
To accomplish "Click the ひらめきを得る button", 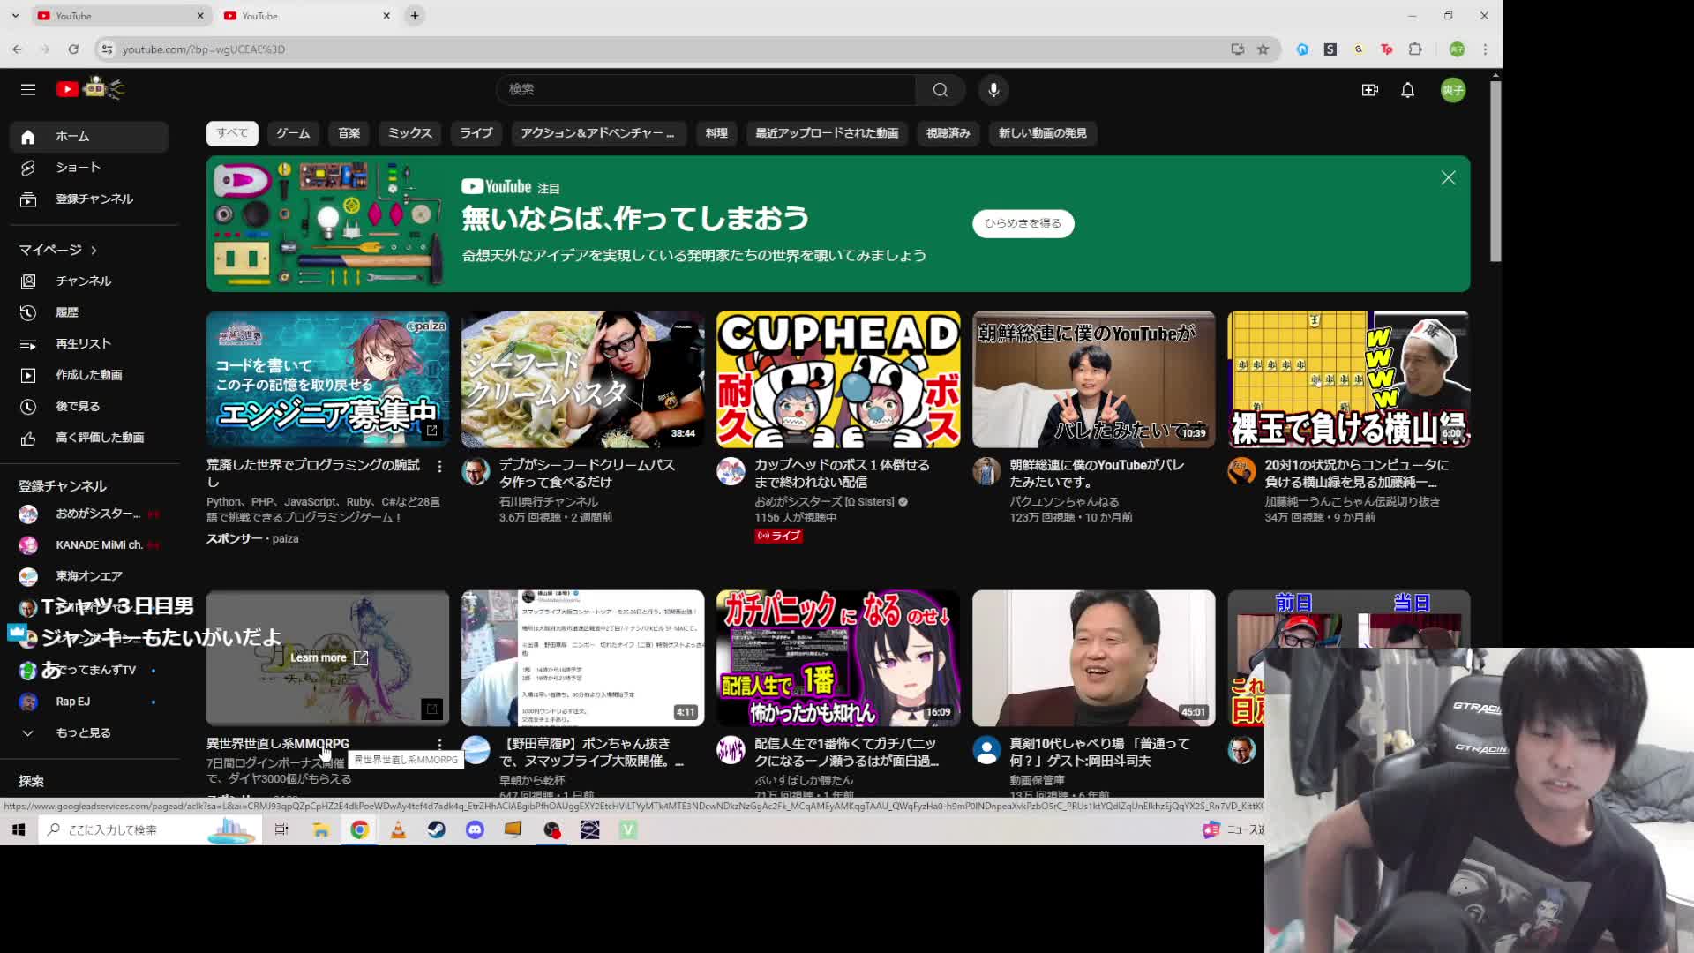I will pyautogui.click(x=1023, y=223).
